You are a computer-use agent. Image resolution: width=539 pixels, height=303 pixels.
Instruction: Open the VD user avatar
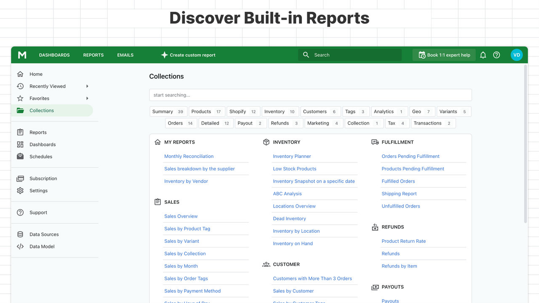[517, 55]
